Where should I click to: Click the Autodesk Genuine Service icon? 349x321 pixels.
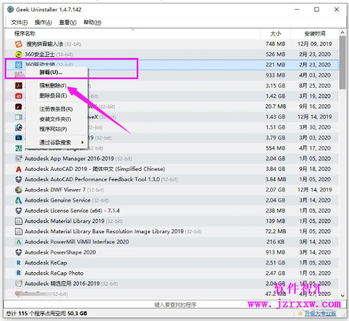(x=18, y=200)
